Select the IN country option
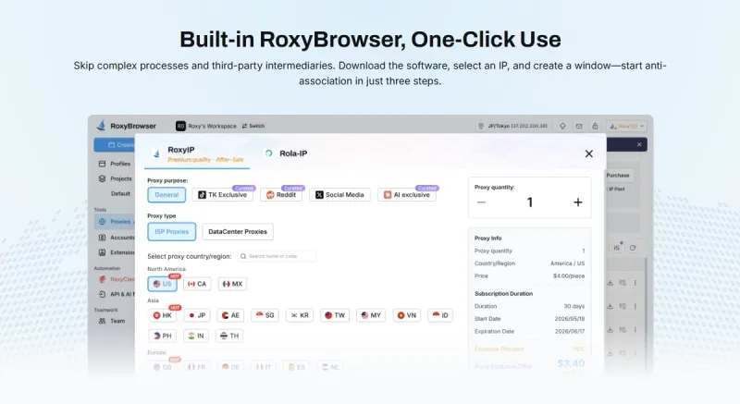Screen dimensions: 740x404 coord(196,336)
